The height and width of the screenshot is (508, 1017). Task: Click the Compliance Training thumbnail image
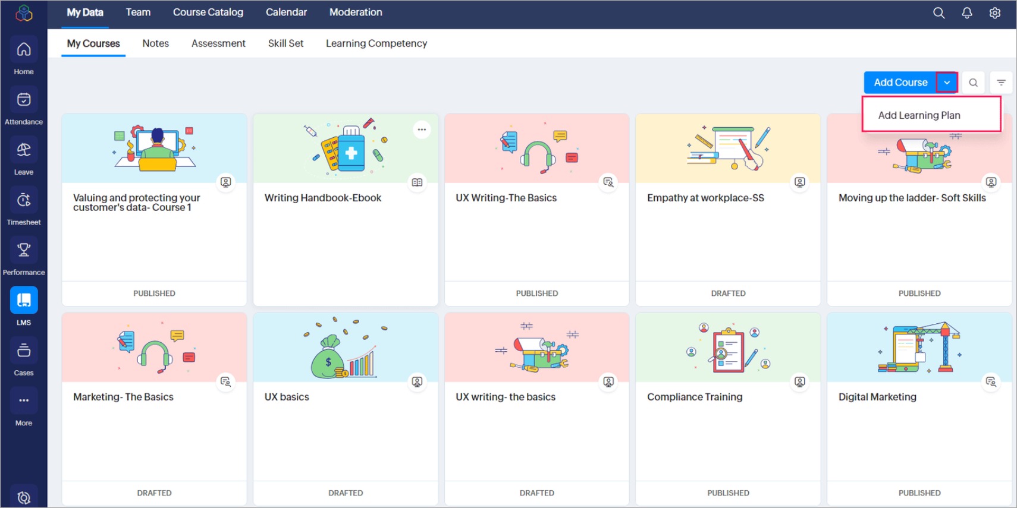click(728, 348)
